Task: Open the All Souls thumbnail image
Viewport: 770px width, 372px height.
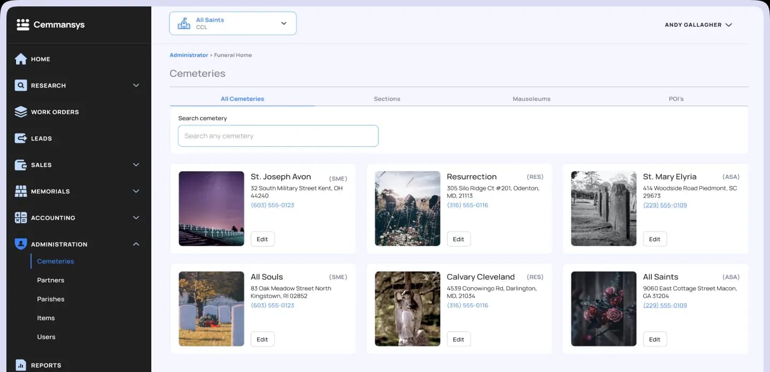Action: [x=211, y=309]
